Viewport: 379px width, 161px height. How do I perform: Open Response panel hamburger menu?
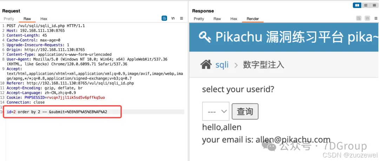[376, 18]
